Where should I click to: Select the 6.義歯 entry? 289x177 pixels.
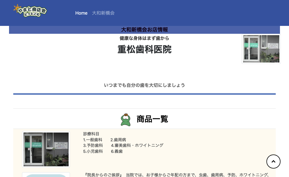coord(117,151)
